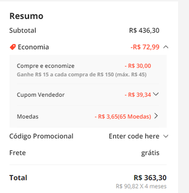Expand the Código Promocional chevron
The width and height of the screenshot is (189, 193).
coord(166,136)
